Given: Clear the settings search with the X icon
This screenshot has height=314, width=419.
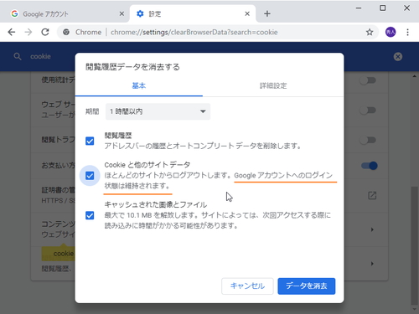Looking at the screenshot, I should pos(398,57).
